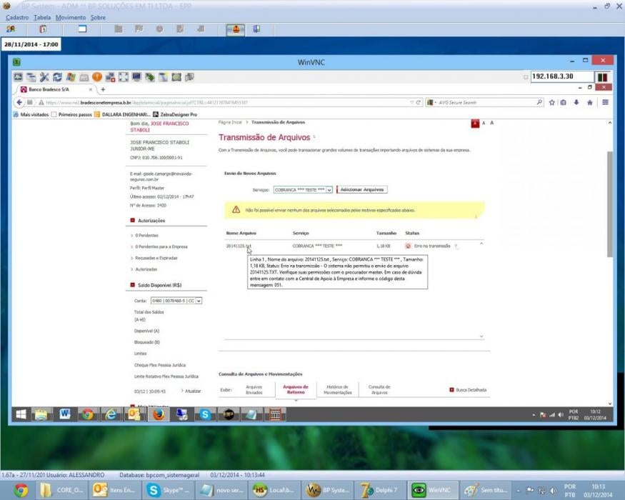Click the WinVNC refresh screen icon
The height and width of the screenshot is (500, 625).
coord(57,77)
